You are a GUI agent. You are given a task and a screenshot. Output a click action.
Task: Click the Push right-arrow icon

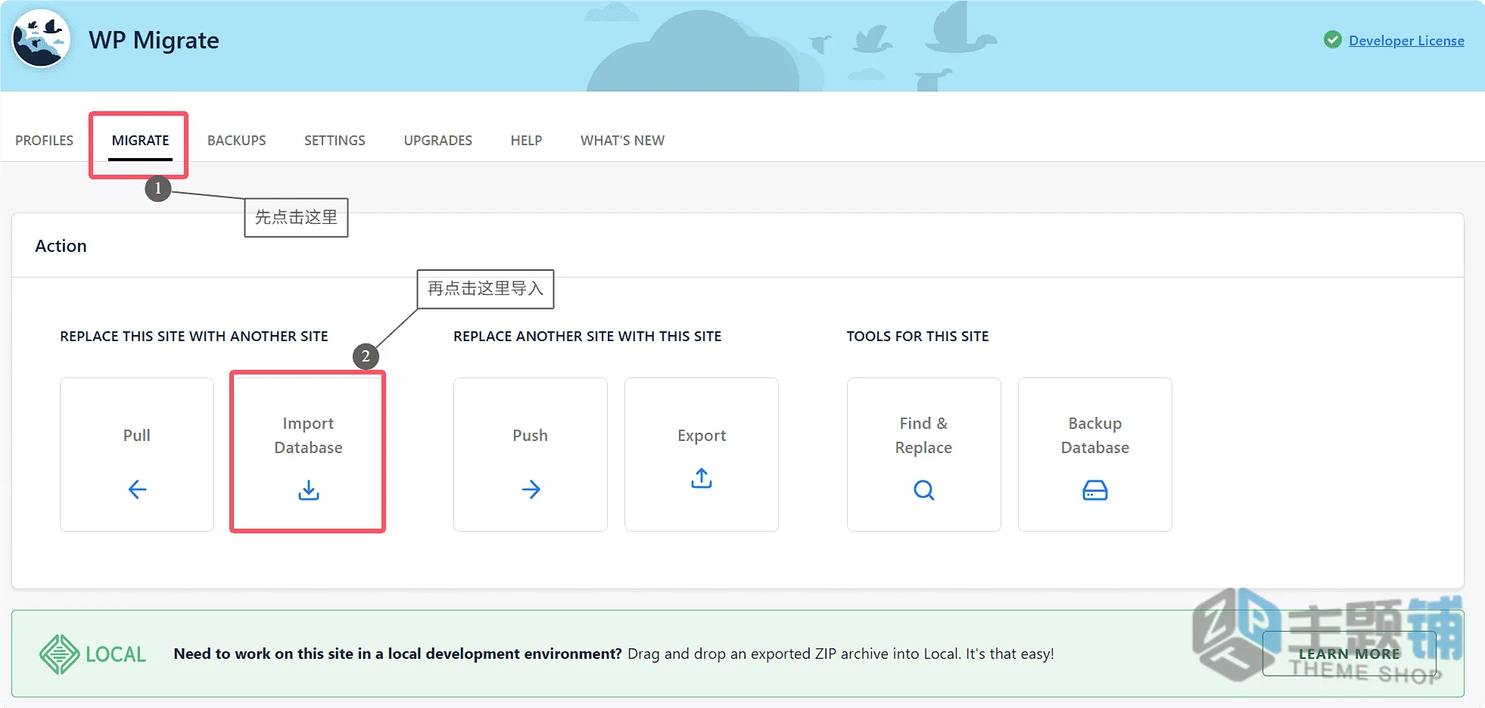click(531, 489)
